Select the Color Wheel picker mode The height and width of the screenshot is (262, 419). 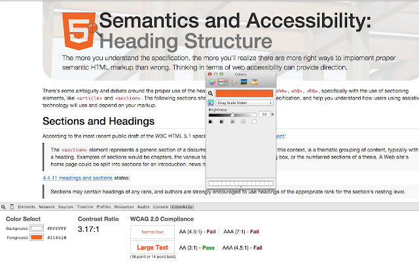[x=212, y=82]
